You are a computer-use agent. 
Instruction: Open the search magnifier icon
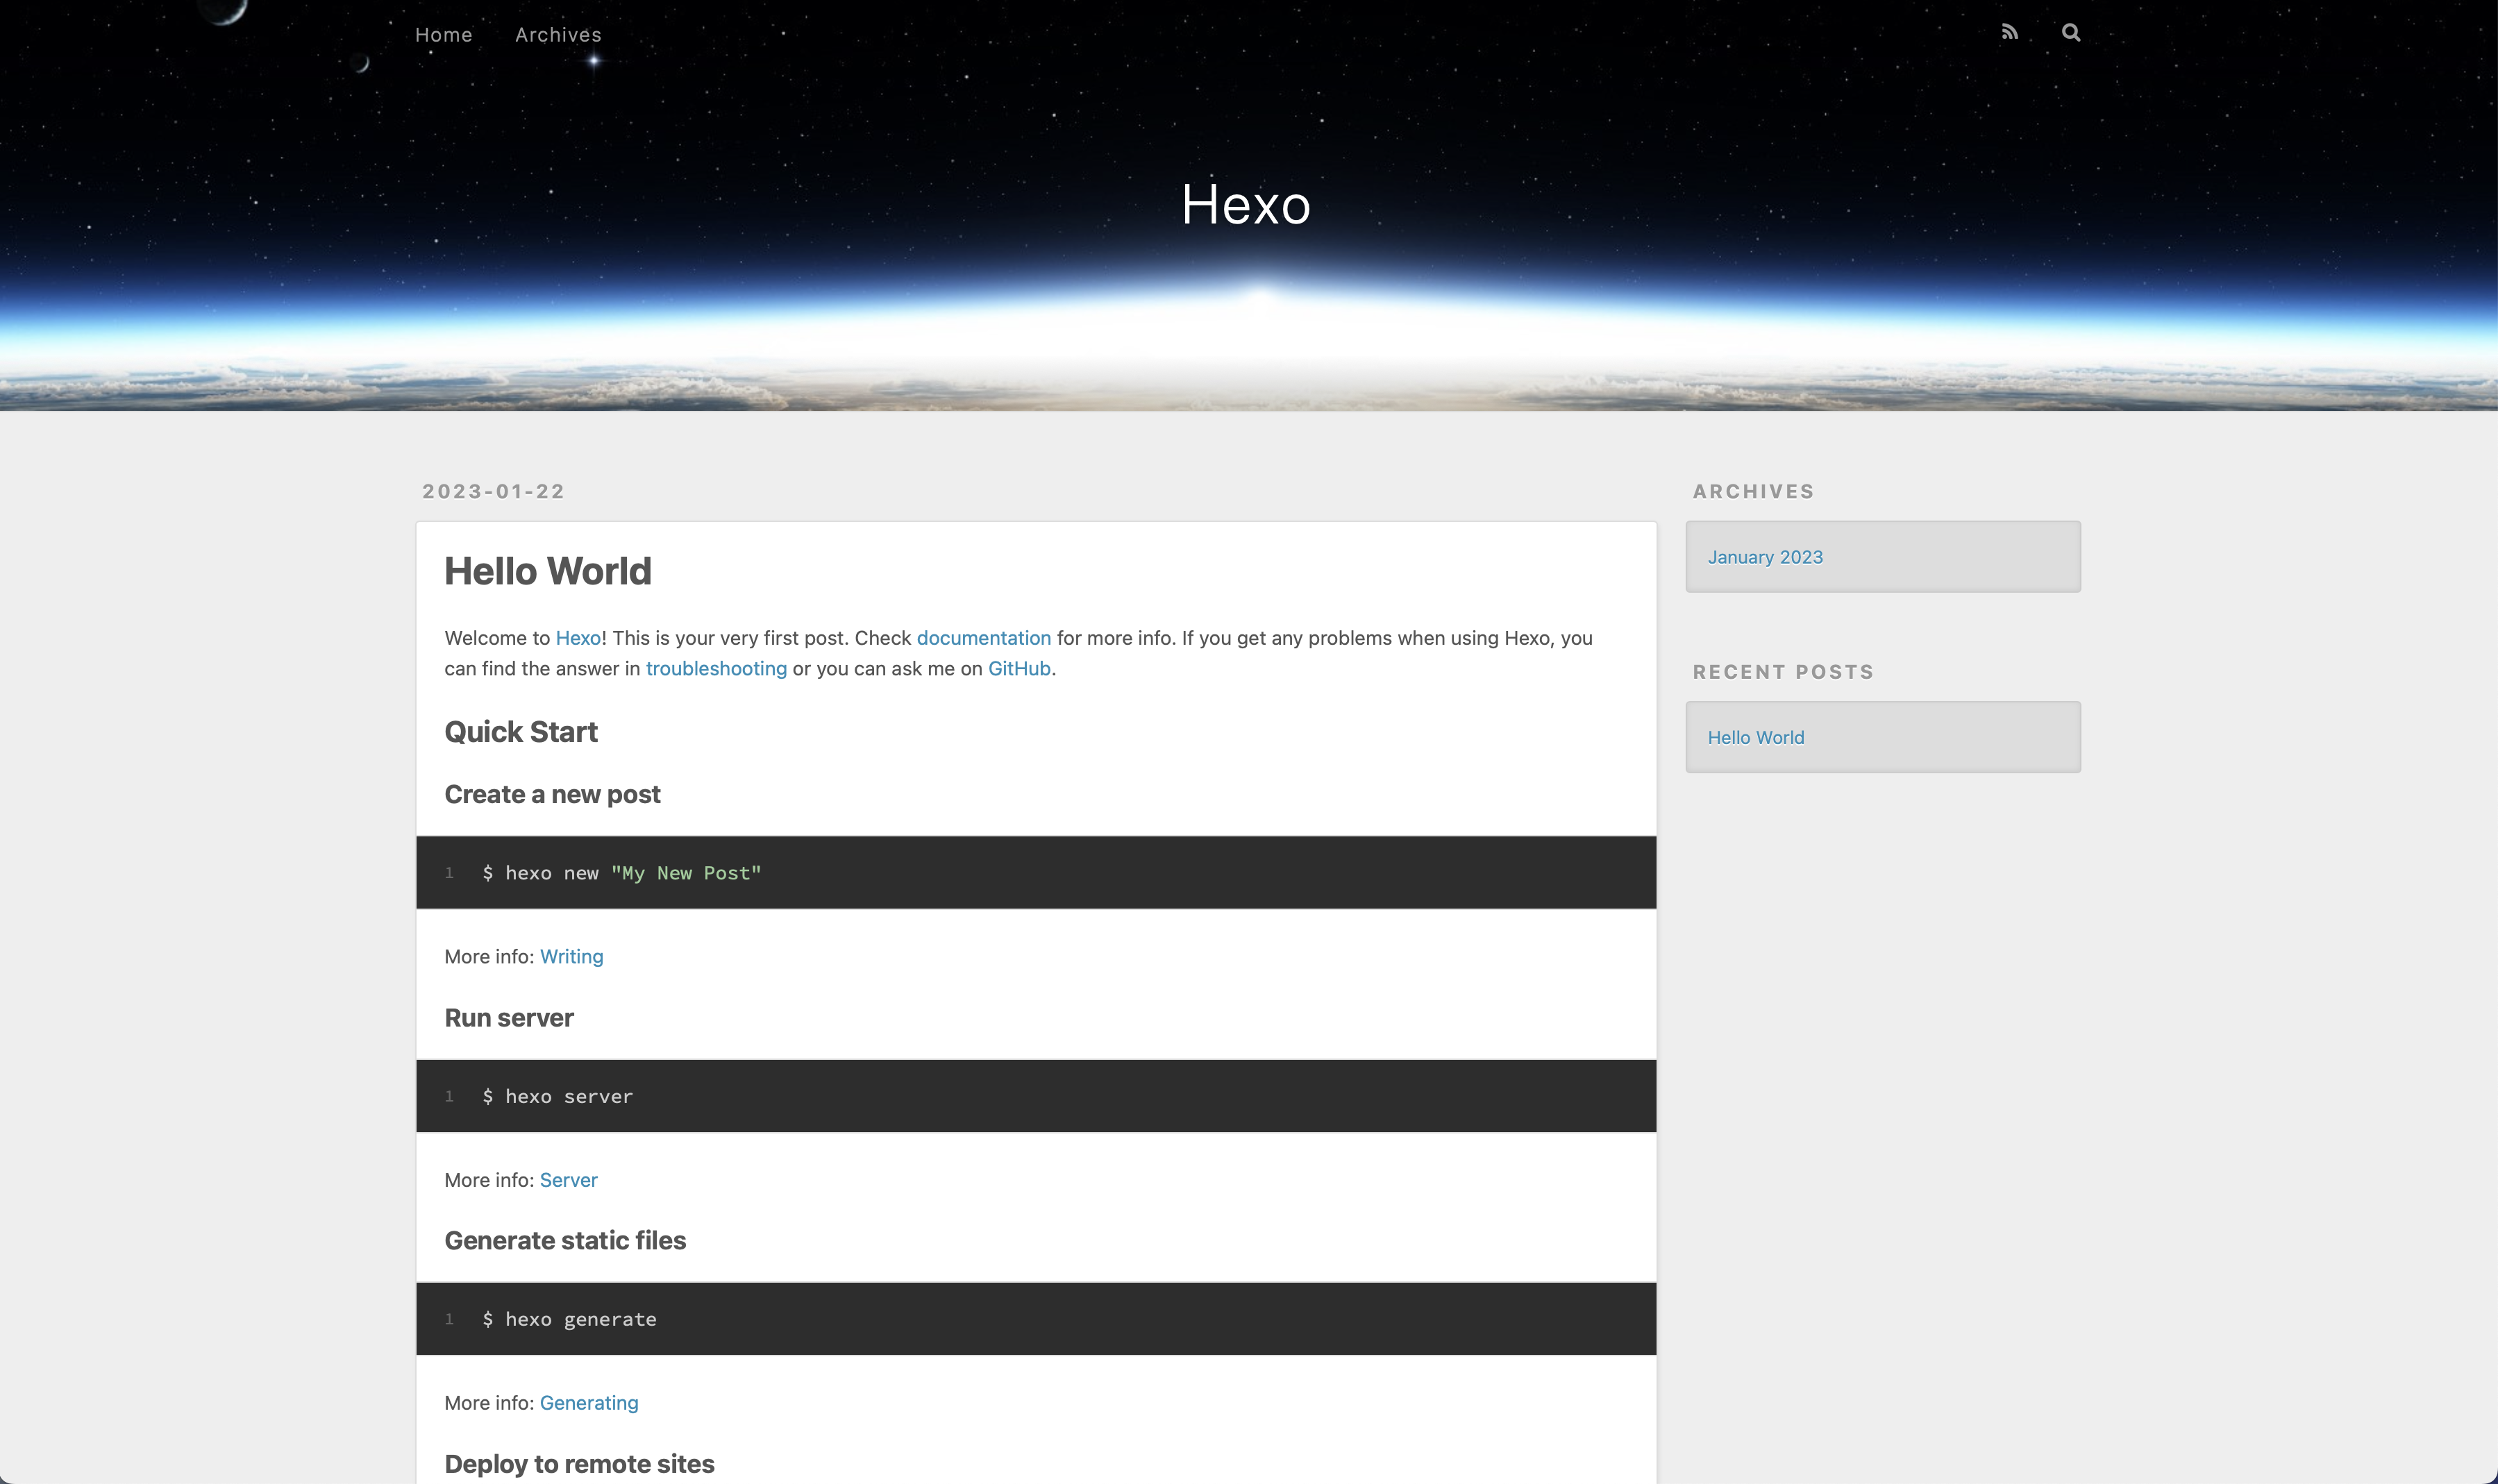click(x=2071, y=33)
